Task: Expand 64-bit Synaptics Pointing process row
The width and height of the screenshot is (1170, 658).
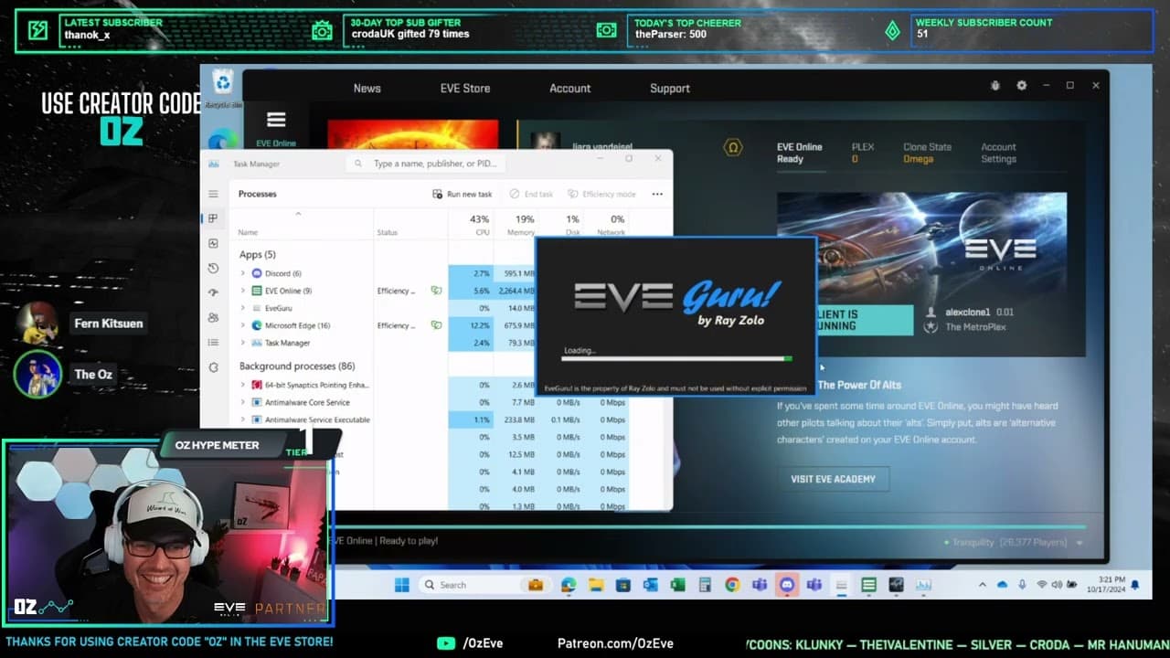Action: pos(242,385)
